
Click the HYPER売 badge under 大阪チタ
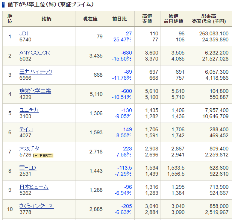pyautogui.click(x=43, y=155)
